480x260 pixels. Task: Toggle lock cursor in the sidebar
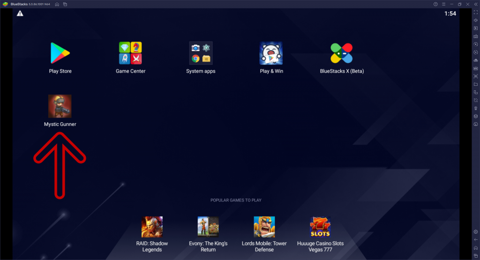tap(476, 28)
